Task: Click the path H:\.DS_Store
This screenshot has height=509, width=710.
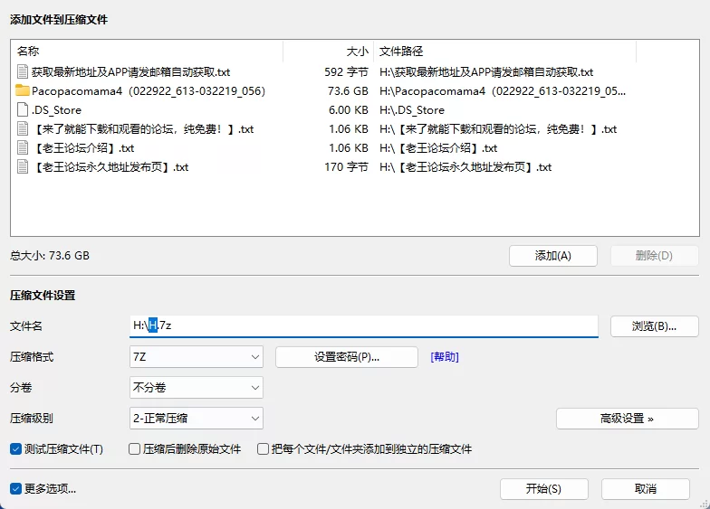Action: (x=412, y=110)
